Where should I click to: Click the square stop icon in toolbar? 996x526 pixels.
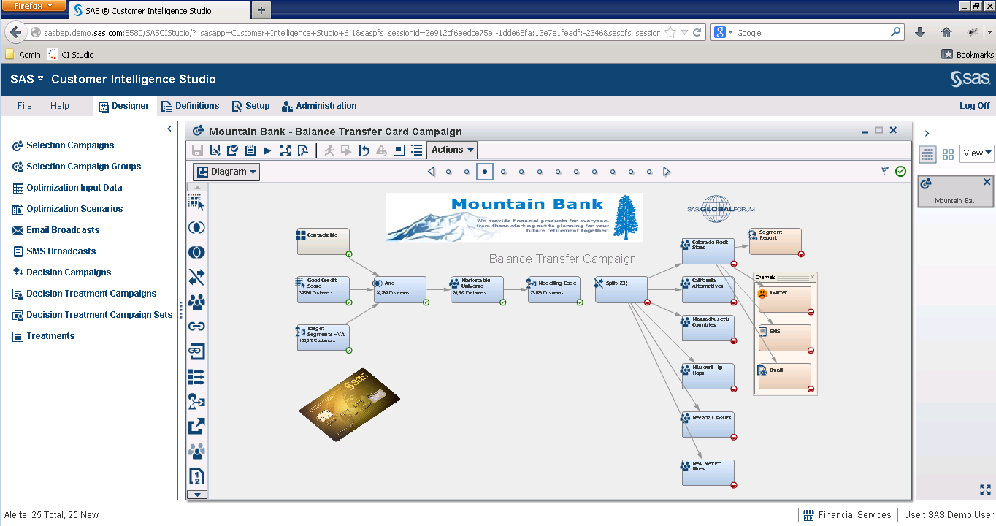point(399,150)
